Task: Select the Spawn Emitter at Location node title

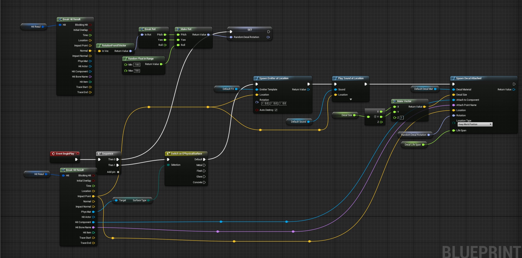Action: (274, 78)
